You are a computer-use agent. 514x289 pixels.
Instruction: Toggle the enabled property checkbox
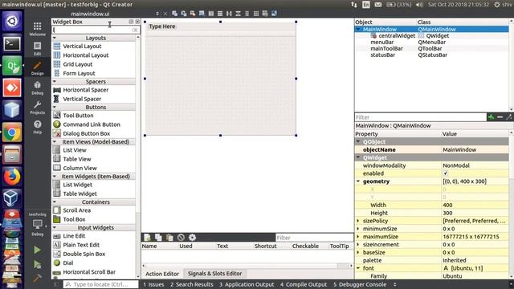(x=445, y=173)
